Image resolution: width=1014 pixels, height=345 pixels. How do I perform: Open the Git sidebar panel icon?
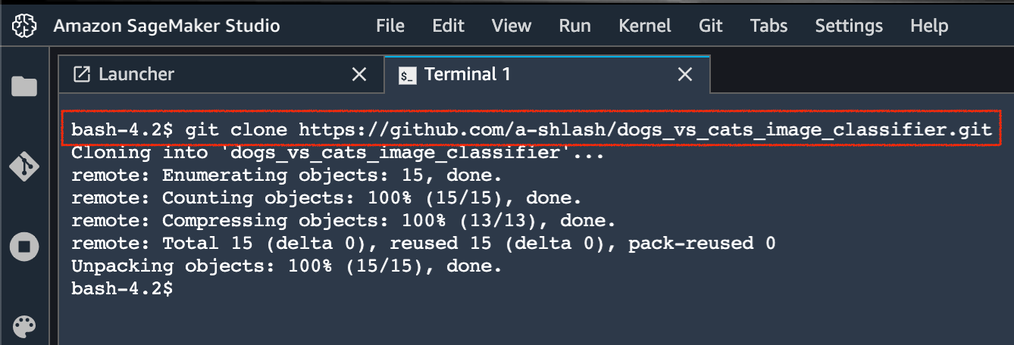pyautogui.click(x=24, y=166)
